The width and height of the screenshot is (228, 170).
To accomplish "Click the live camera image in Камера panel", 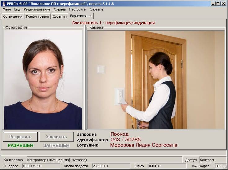I will click(156, 80).
